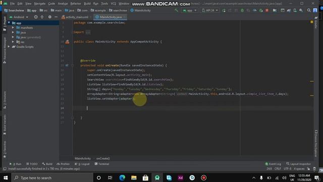Viewport: 323px width, 182px height.
Task: Click the CRLF line separator indicator
Action: click(278, 168)
